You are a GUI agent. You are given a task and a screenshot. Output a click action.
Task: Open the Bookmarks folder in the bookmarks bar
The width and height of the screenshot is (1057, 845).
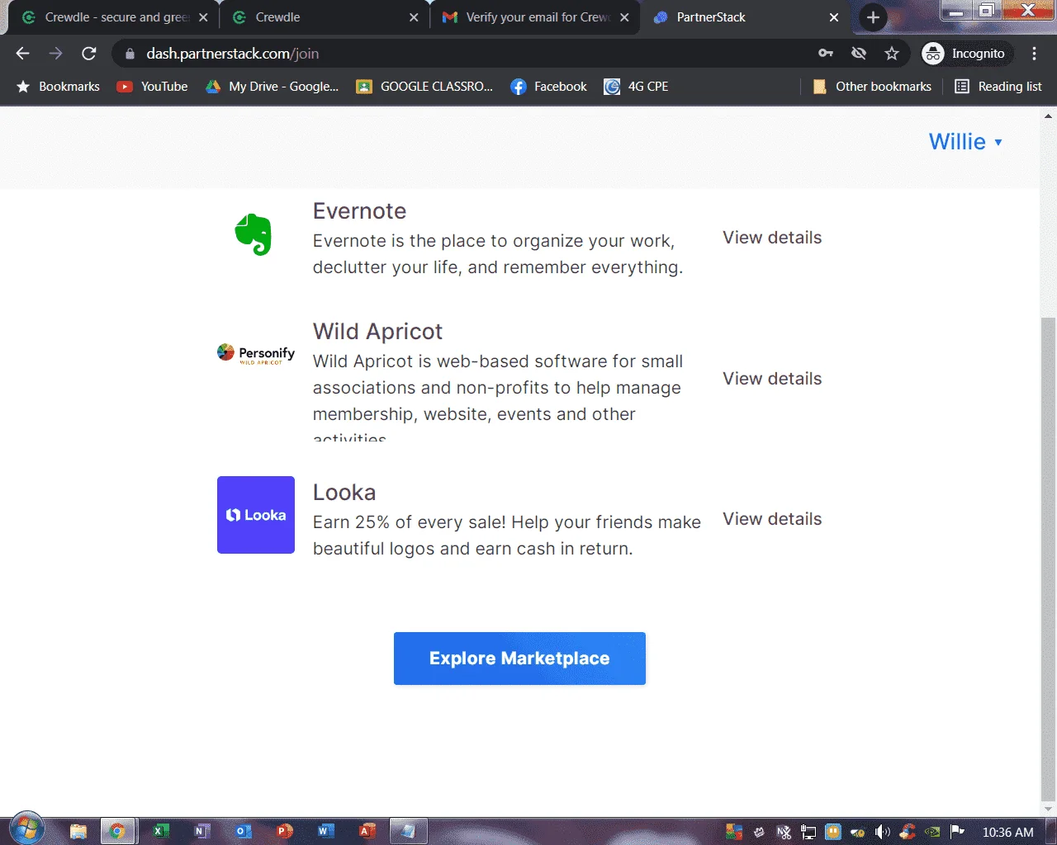click(58, 87)
